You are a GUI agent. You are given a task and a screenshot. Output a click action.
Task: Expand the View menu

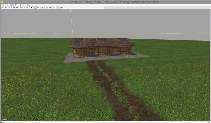pos(17,5)
